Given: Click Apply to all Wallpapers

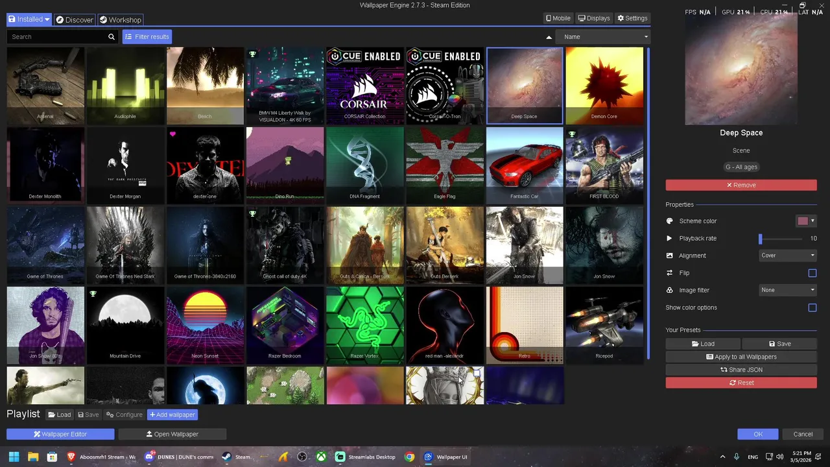Looking at the screenshot, I should 741,357.
